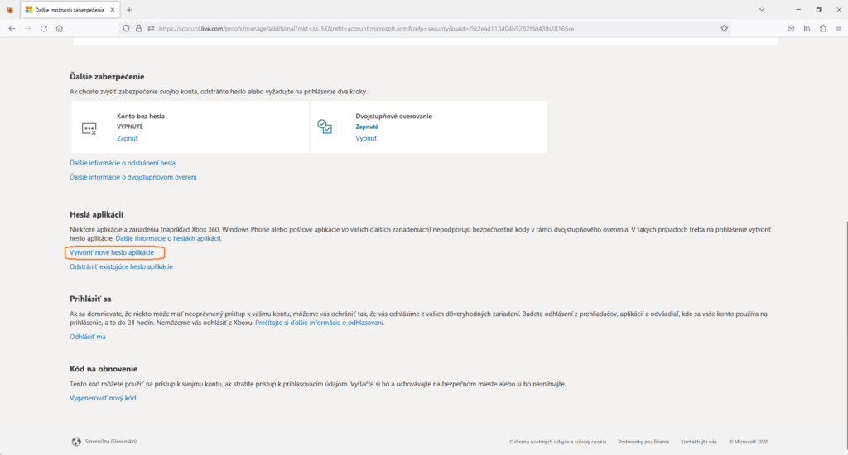Click Vygenerovať nový kód link
The height and width of the screenshot is (455, 848).
point(103,399)
